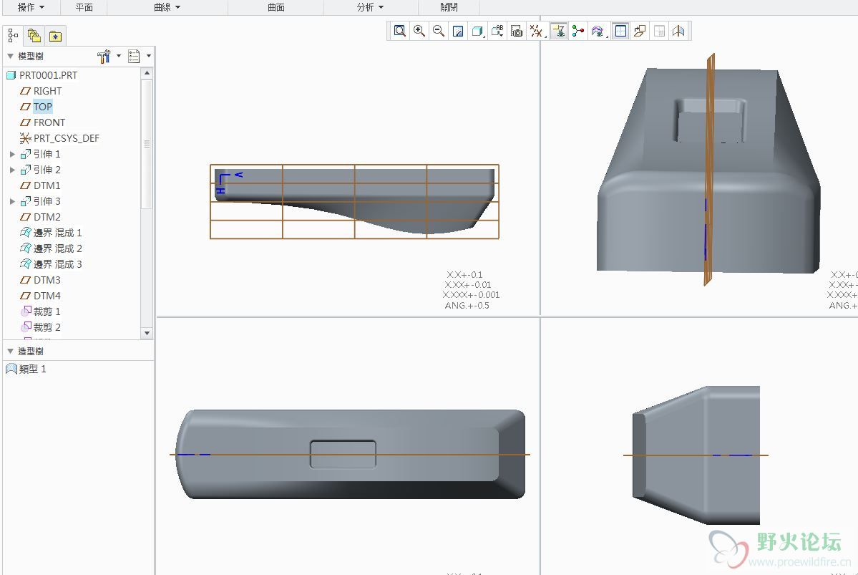Image resolution: width=858 pixels, height=575 pixels.
Task: Open the 曲線 menu
Action: tap(167, 7)
